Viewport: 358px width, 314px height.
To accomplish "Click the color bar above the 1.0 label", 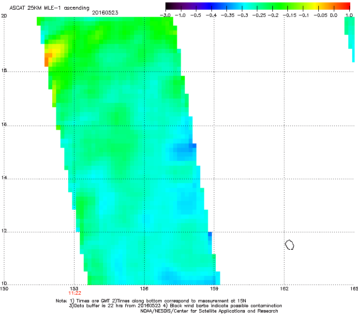I will coord(349,6).
